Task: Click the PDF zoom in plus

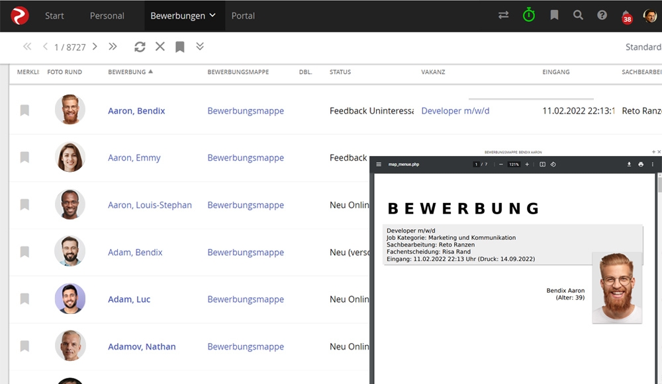Action: [x=527, y=165]
